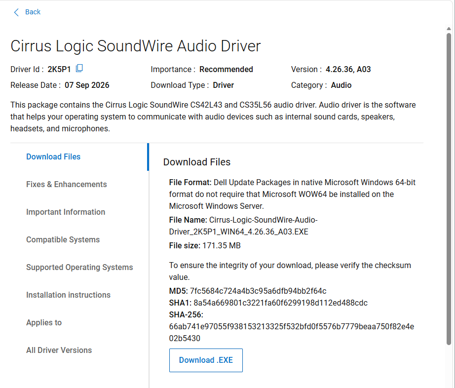
Task: Open the Important Information tab
Action: (x=66, y=212)
